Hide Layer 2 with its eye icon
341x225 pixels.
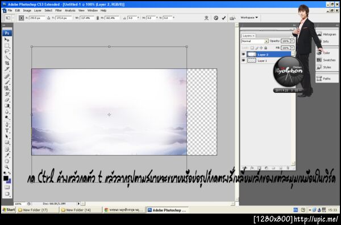point(243,54)
